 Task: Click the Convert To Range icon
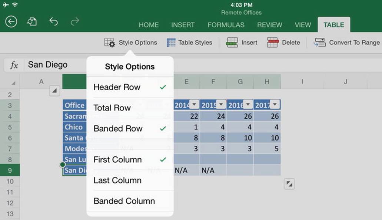320,42
